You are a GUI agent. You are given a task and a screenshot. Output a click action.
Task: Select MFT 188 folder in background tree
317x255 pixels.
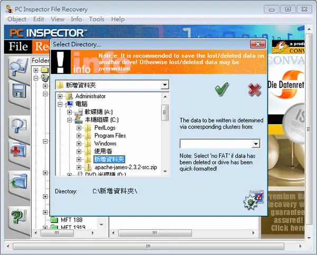pyautogui.click(x=71, y=220)
